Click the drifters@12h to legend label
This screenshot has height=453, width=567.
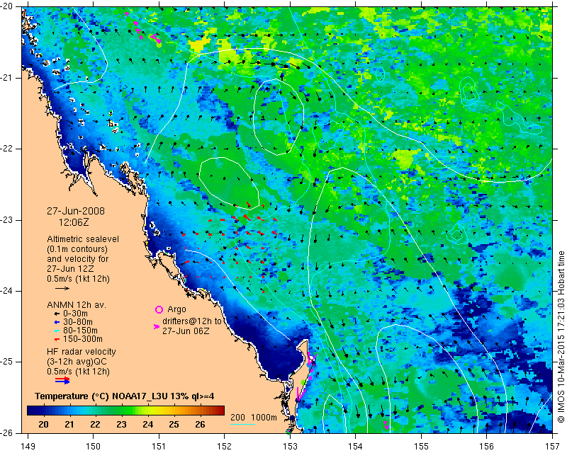191,321
